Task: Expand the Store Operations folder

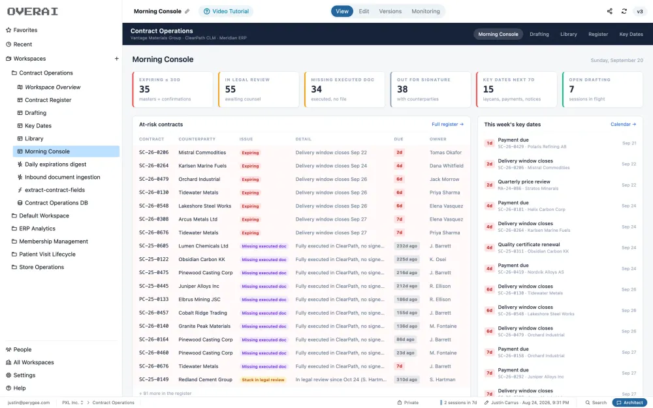Action: tap(37, 267)
